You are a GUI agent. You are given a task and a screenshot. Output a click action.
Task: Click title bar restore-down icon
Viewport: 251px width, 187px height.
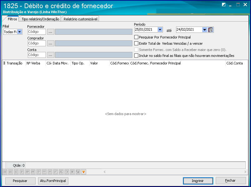click(x=224, y=5)
